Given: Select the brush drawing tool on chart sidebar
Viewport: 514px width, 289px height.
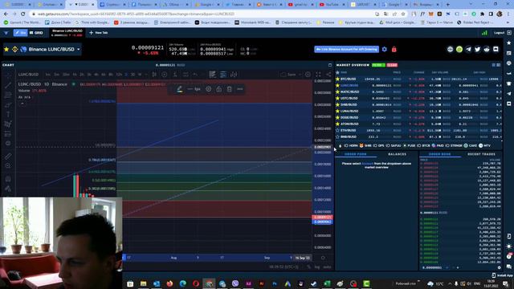Looking at the screenshot, I should (x=8, y=104).
